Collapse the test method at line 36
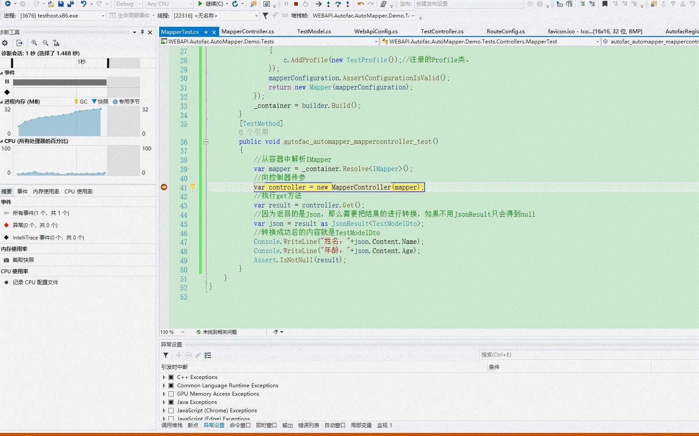This screenshot has height=436, width=699. pyautogui.click(x=206, y=142)
